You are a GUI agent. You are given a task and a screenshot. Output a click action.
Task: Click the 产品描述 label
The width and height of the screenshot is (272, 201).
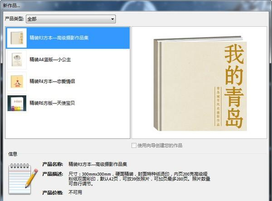coord(53,174)
